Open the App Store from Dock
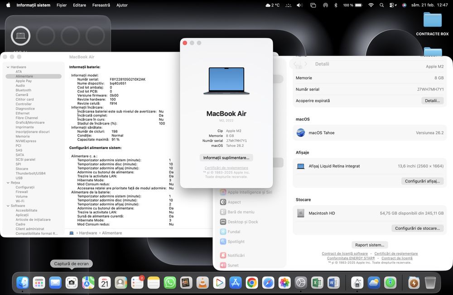The height and width of the screenshot is (295, 453). pos(236,283)
